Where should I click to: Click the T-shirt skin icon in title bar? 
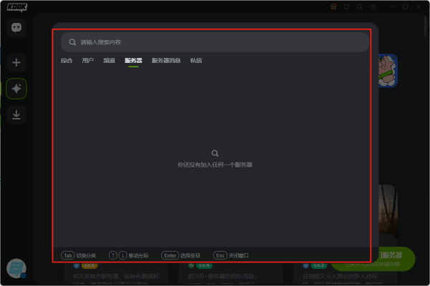point(346,6)
